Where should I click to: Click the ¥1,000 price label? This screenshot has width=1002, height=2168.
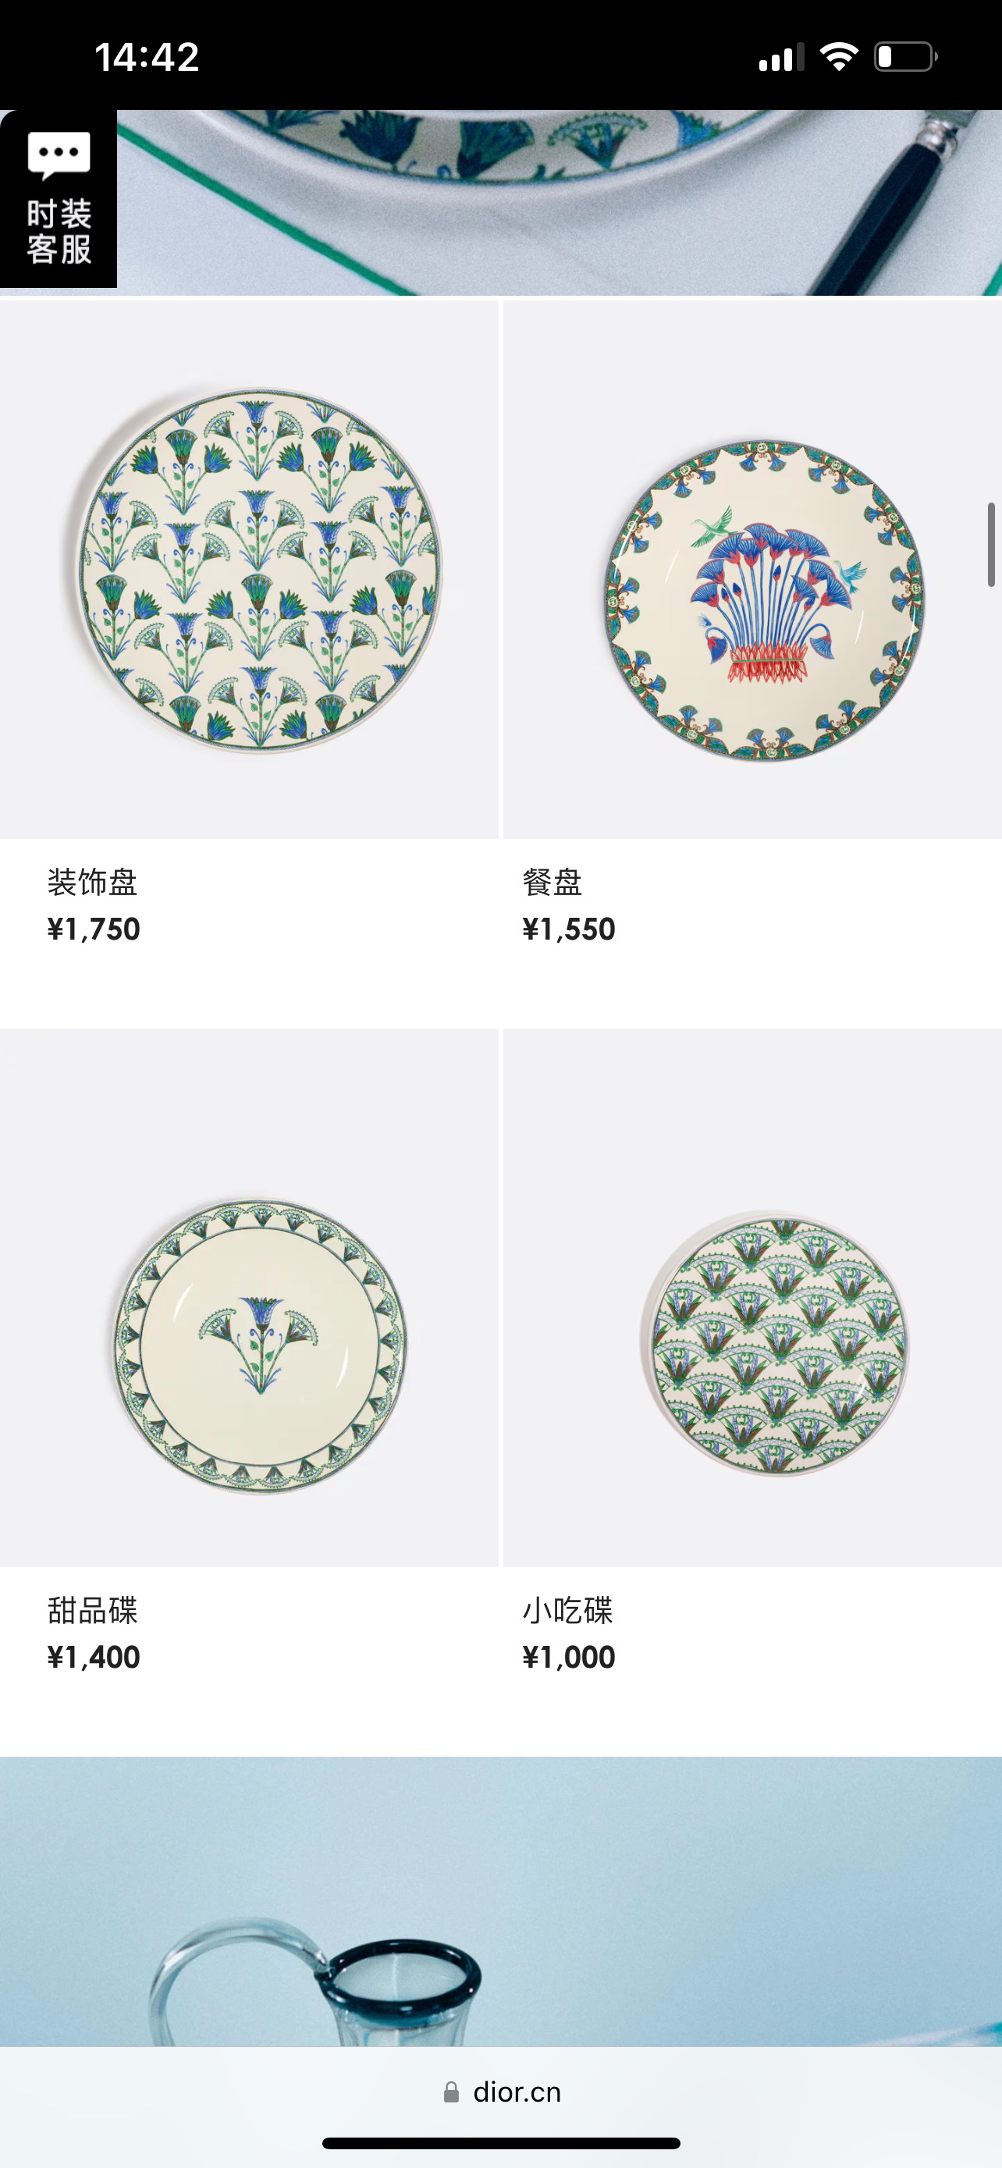click(569, 1657)
